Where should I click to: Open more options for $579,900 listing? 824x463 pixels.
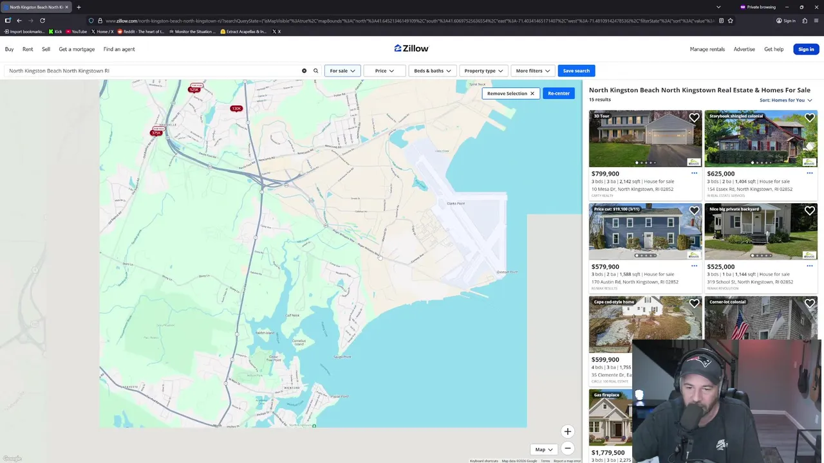coord(694,266)
